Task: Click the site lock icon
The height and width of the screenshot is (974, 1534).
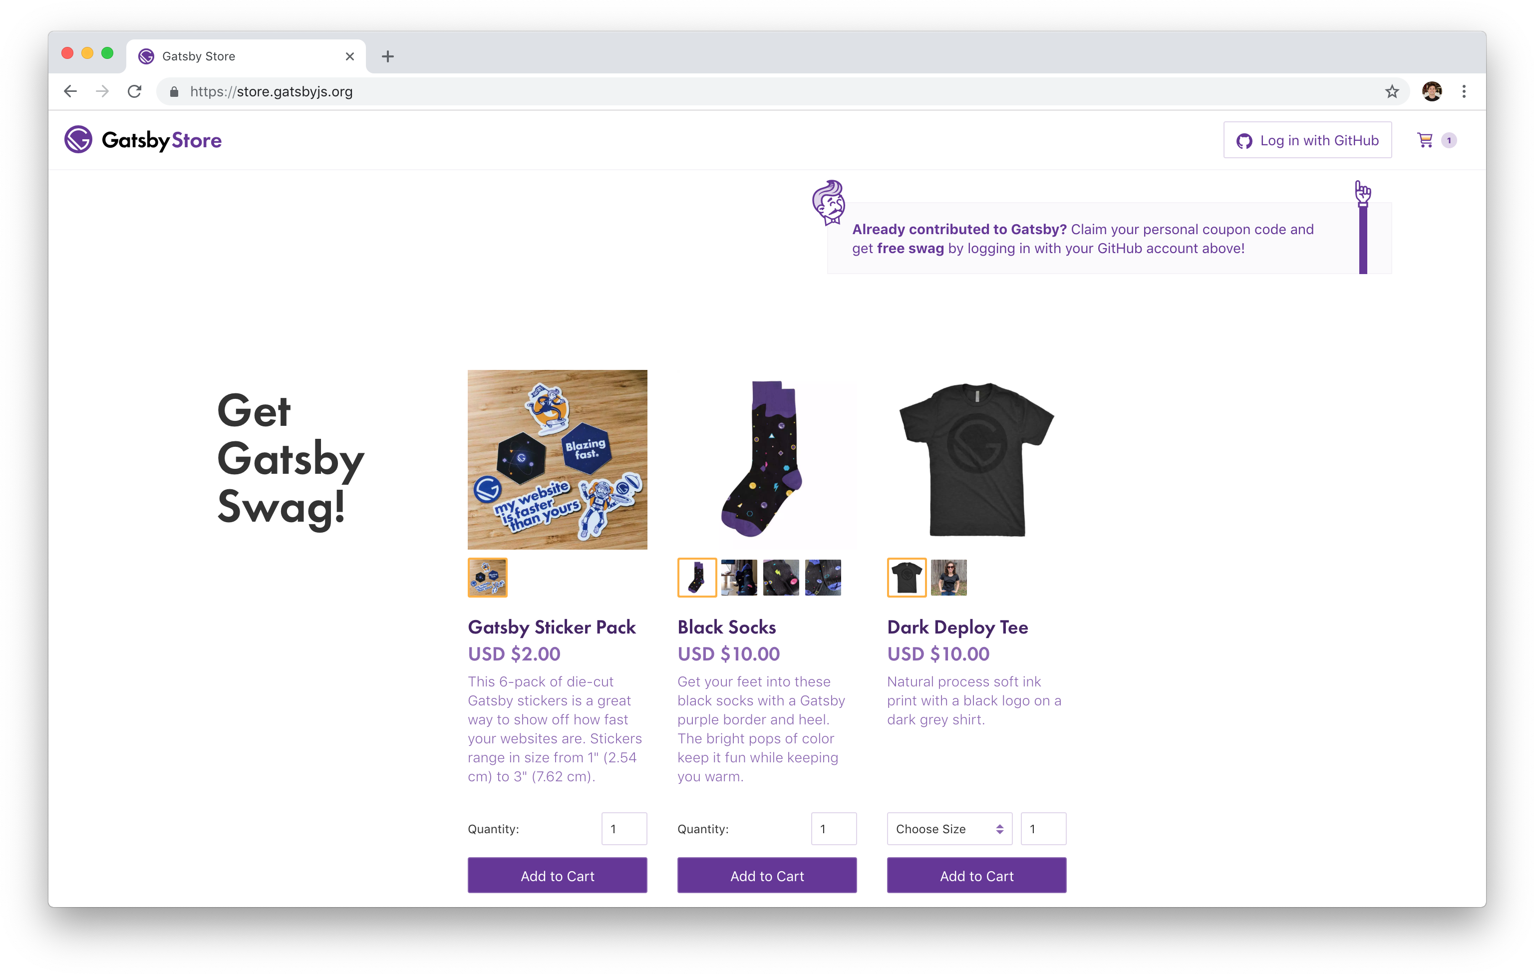Action: coord(174,92)
